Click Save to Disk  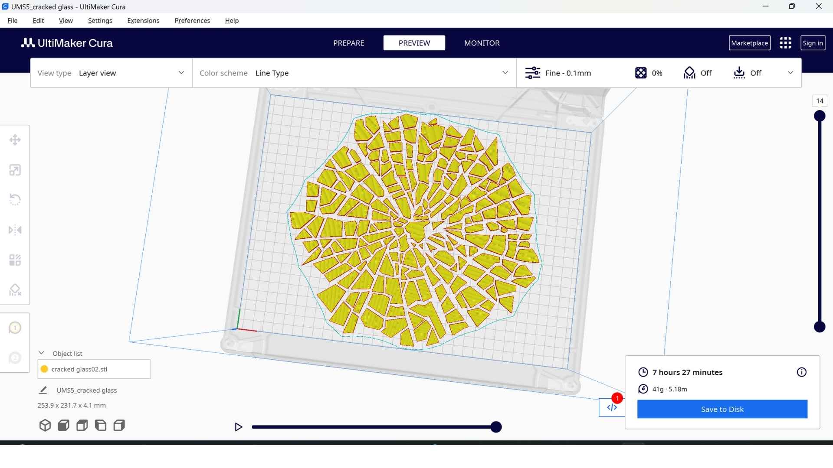[722, 409]
